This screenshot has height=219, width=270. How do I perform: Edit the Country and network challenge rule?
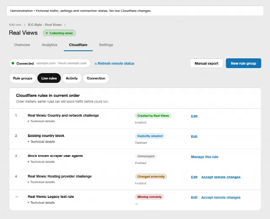tap(194, 116)
